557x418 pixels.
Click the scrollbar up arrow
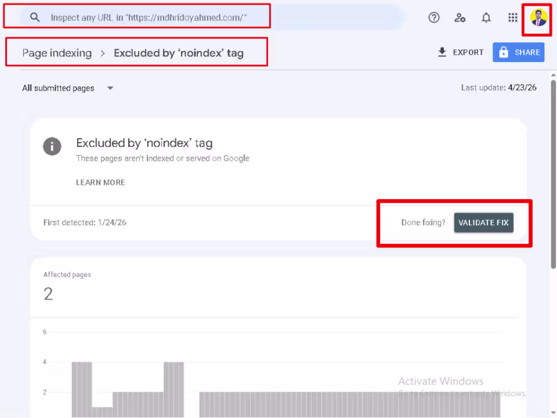click(x=553, y=75)
